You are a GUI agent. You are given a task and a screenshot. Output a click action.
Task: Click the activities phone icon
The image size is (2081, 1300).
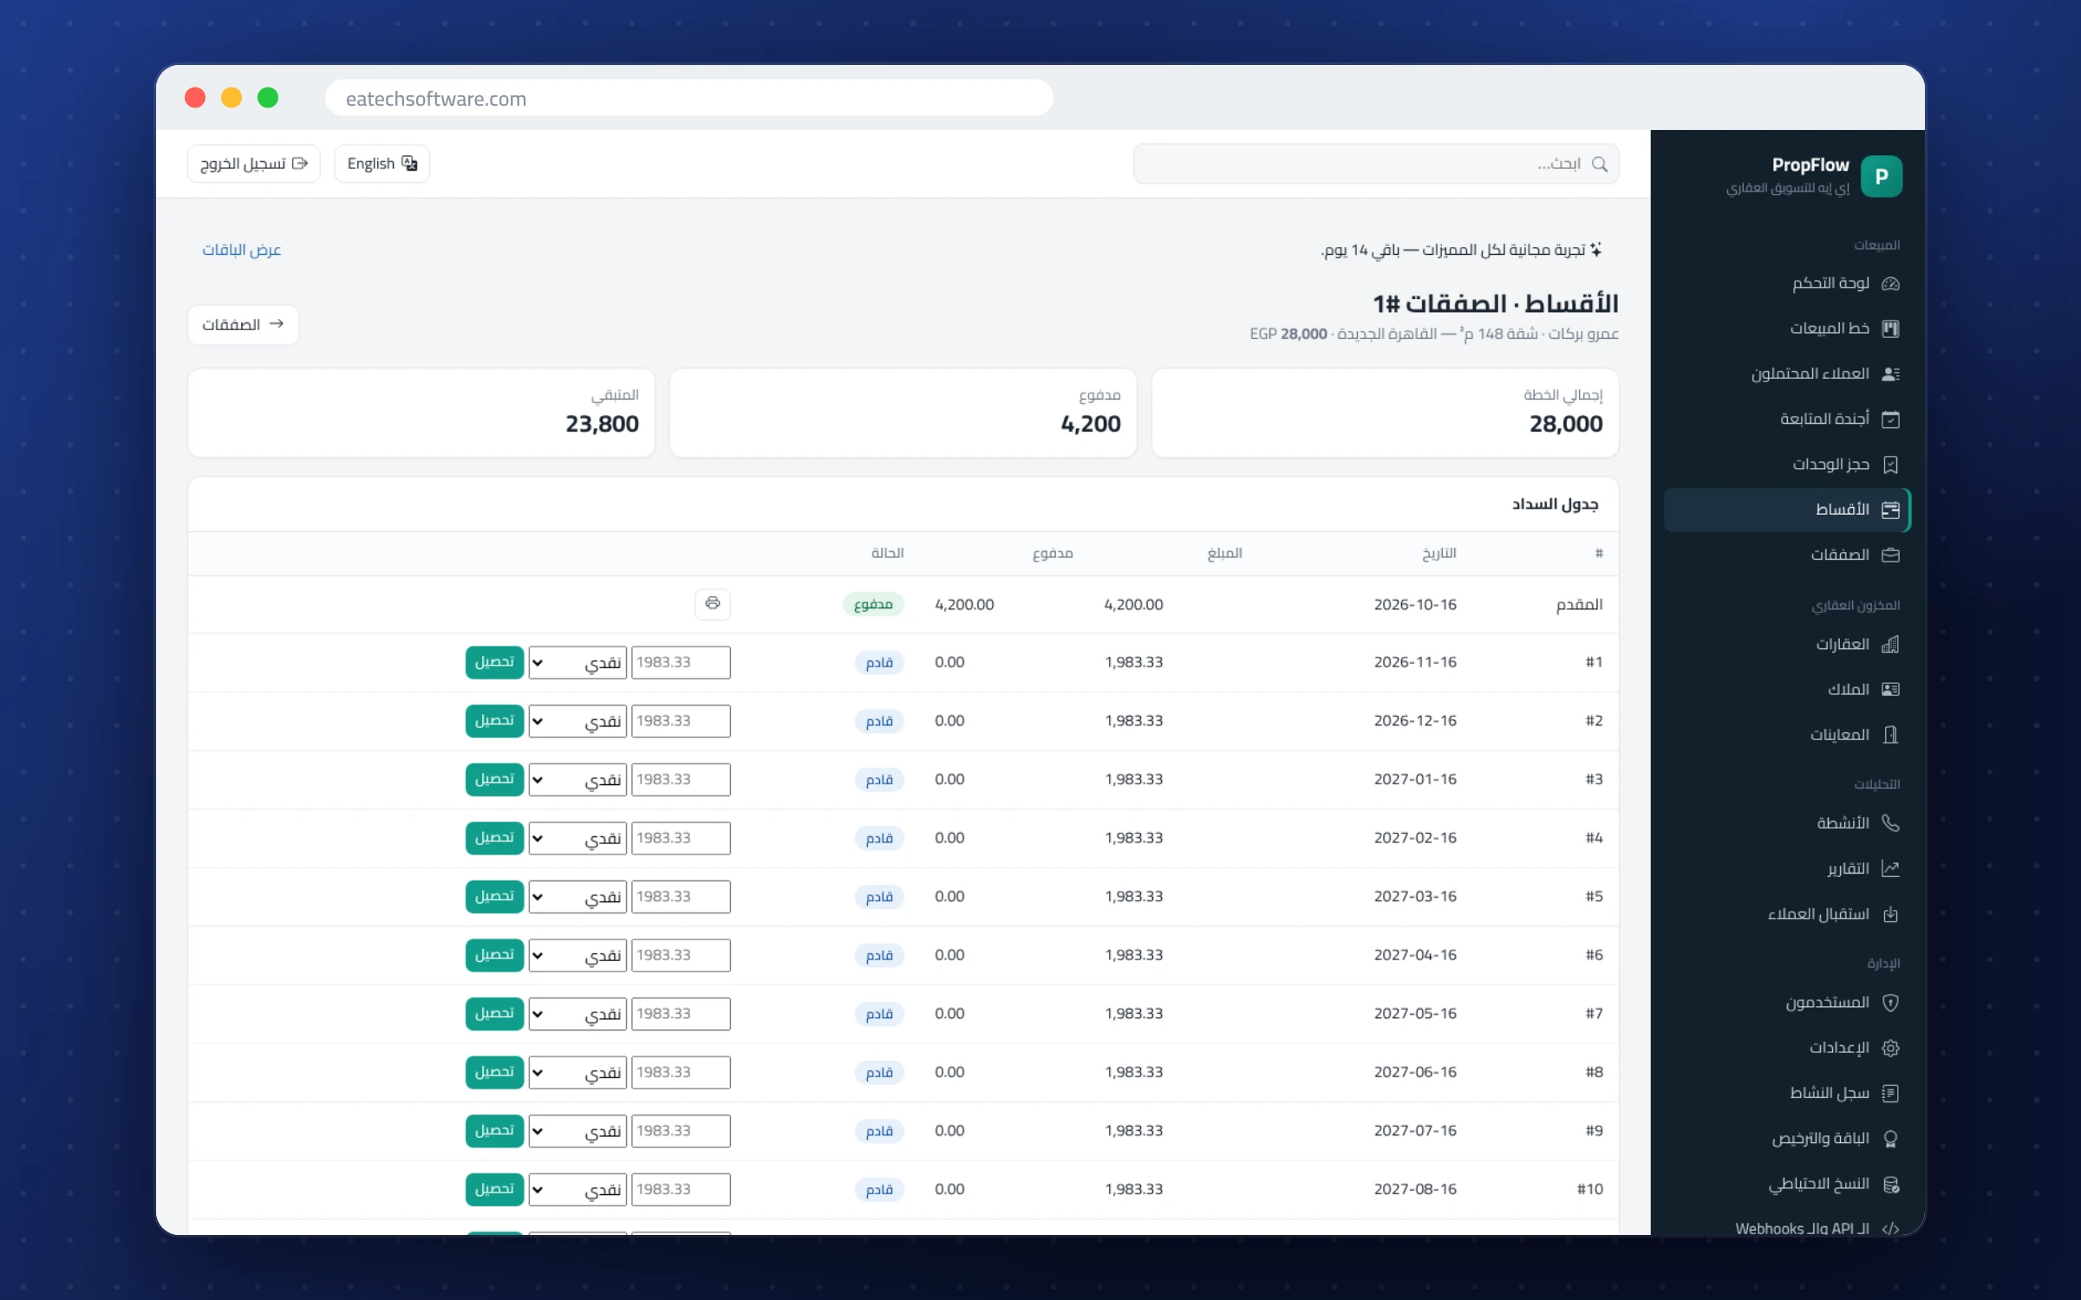(1890, 822)
